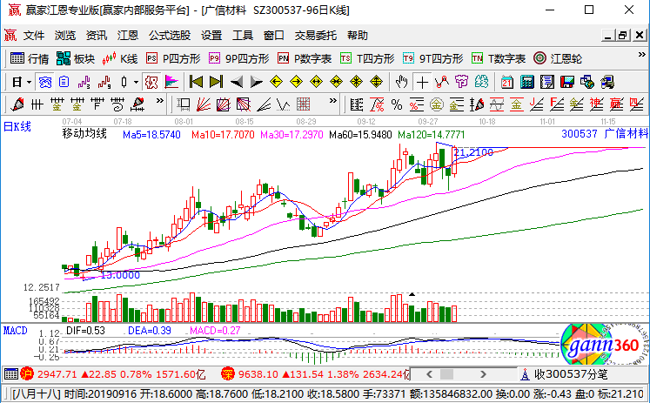Open the 设置 menu
Viewport: 650px width, 403px height.
coord(211,36)
